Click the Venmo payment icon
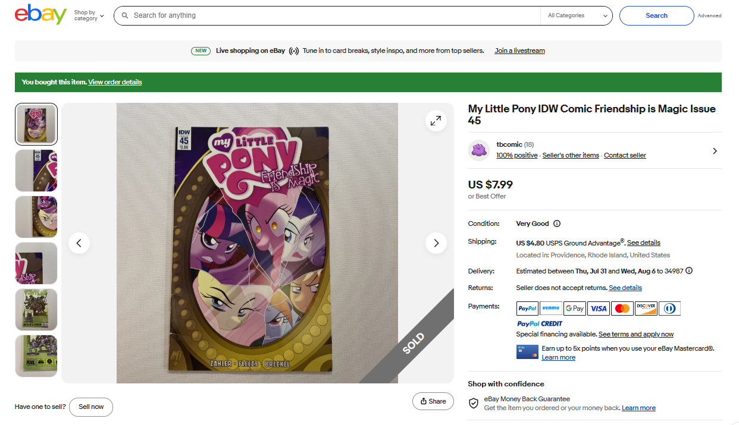 tap(551, 308)
